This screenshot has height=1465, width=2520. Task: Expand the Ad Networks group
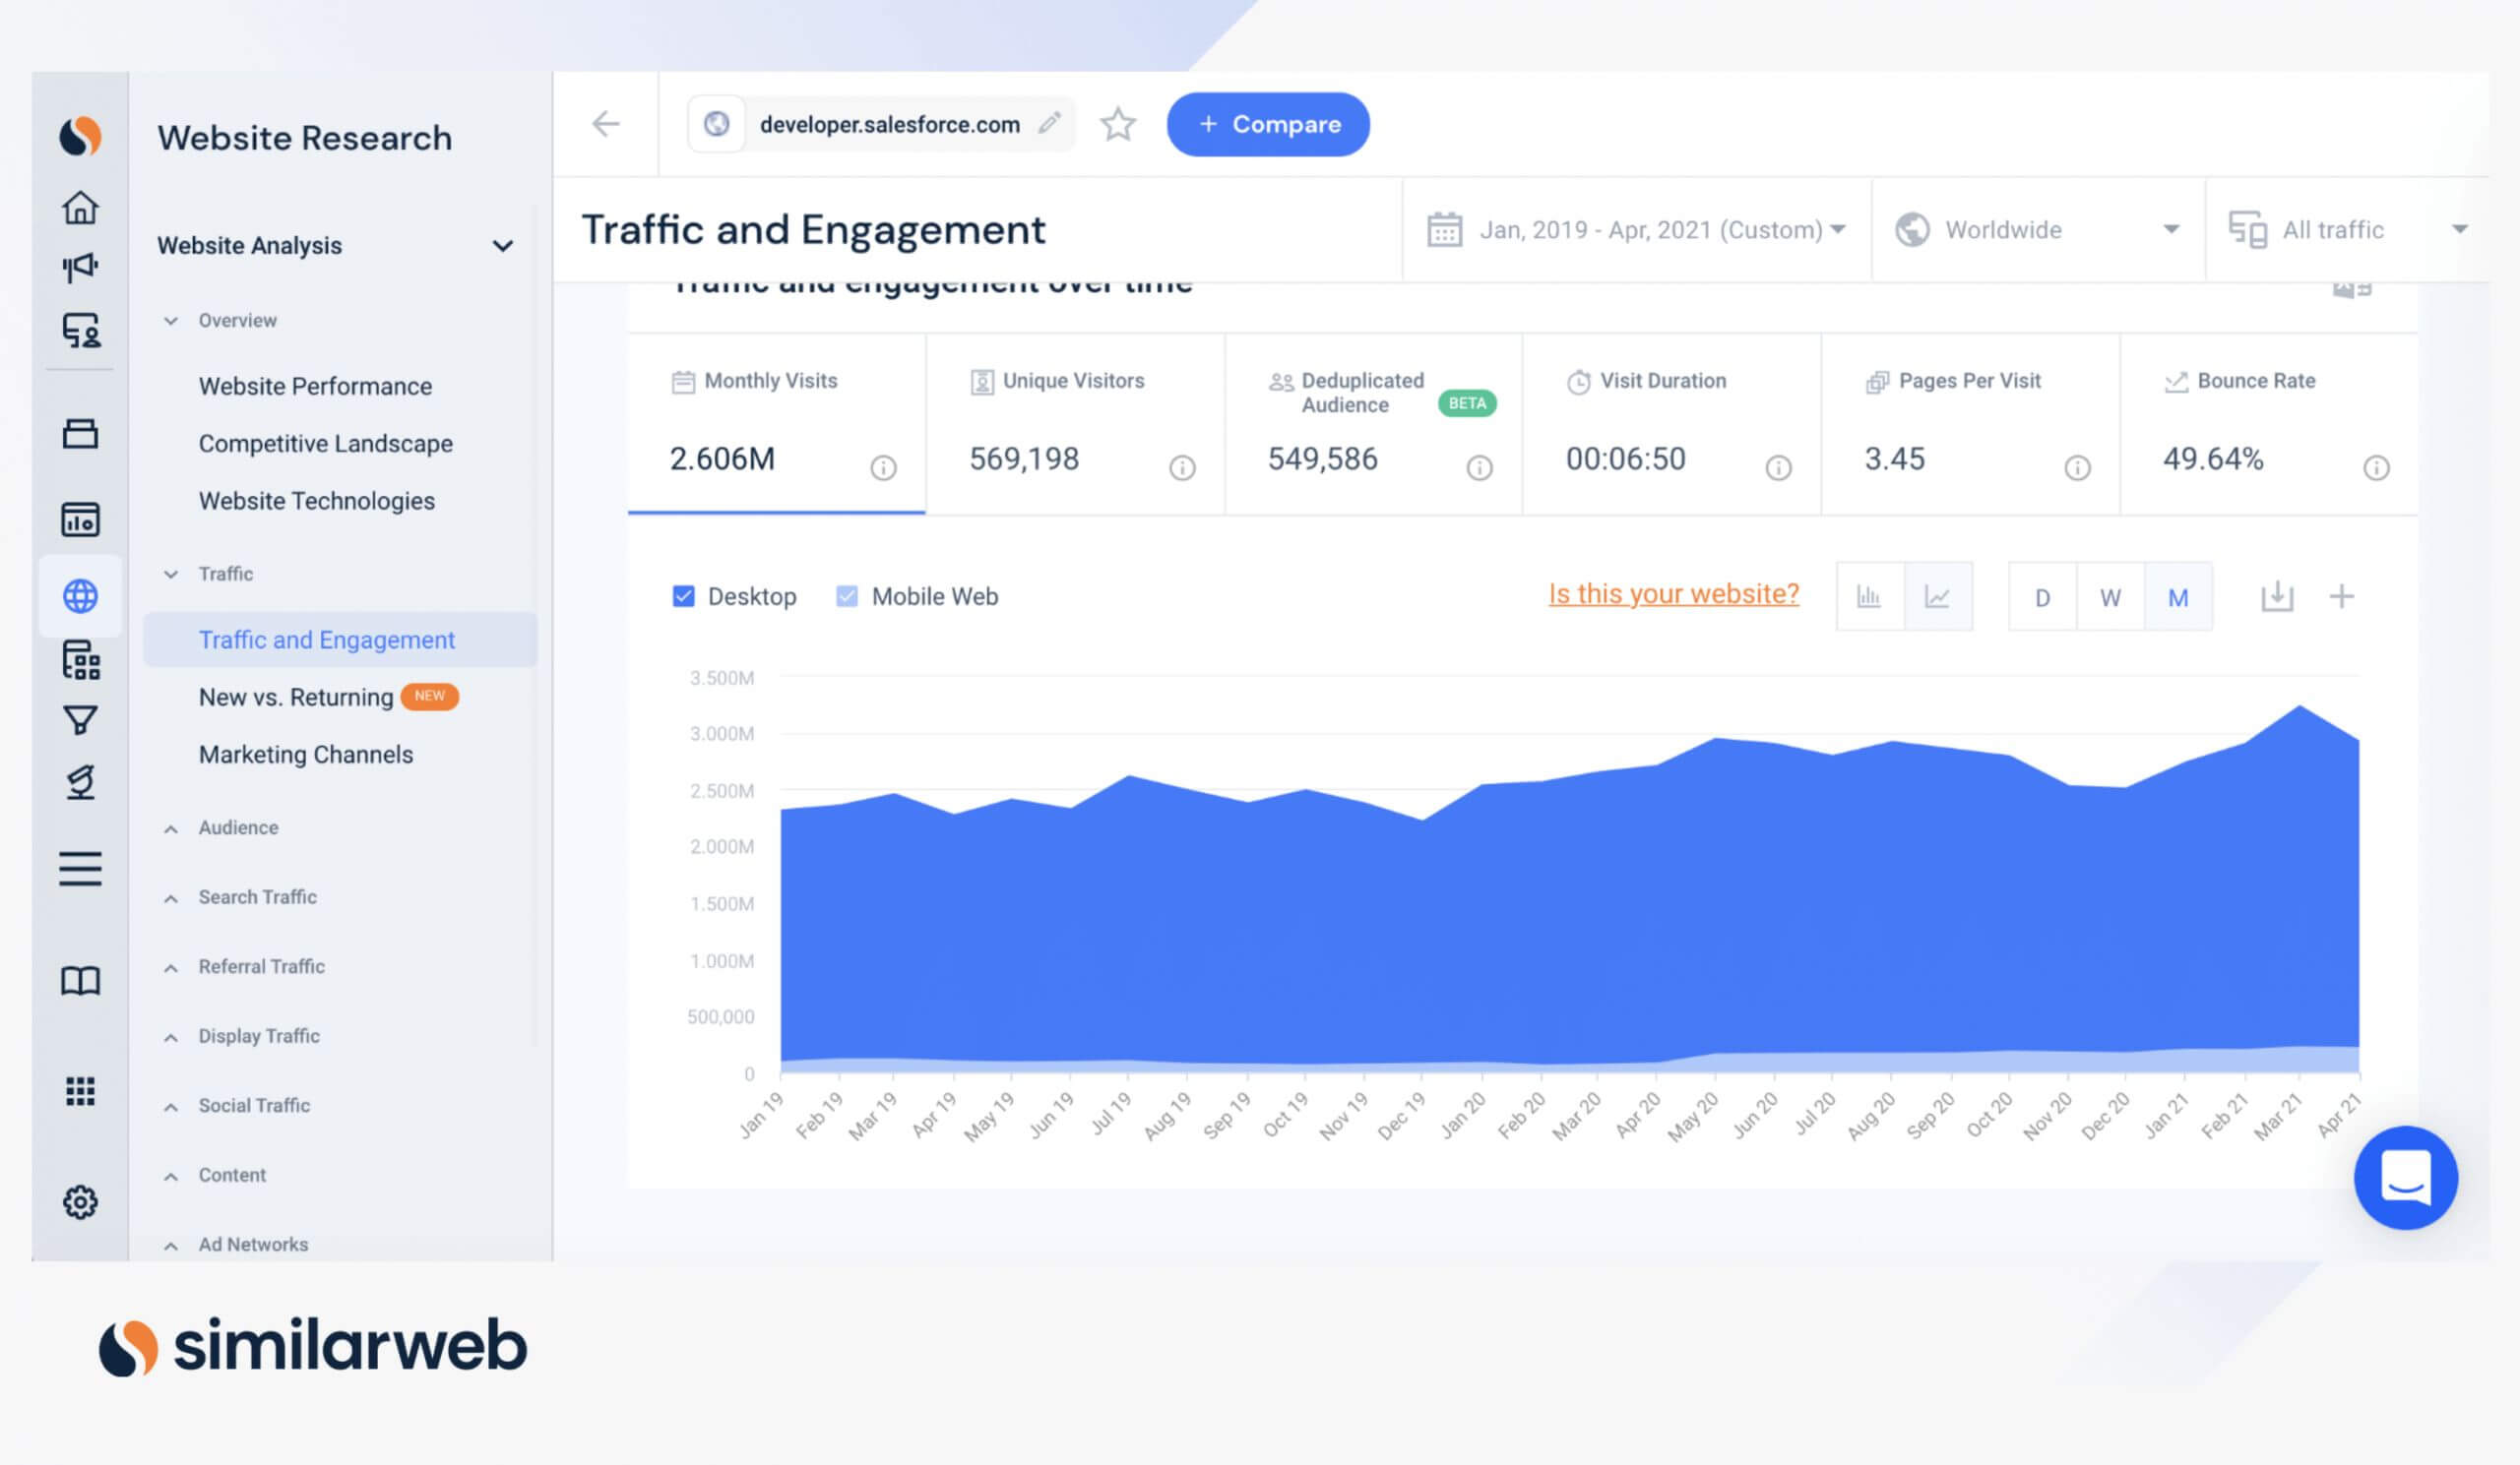click(x=171, y=1246)
